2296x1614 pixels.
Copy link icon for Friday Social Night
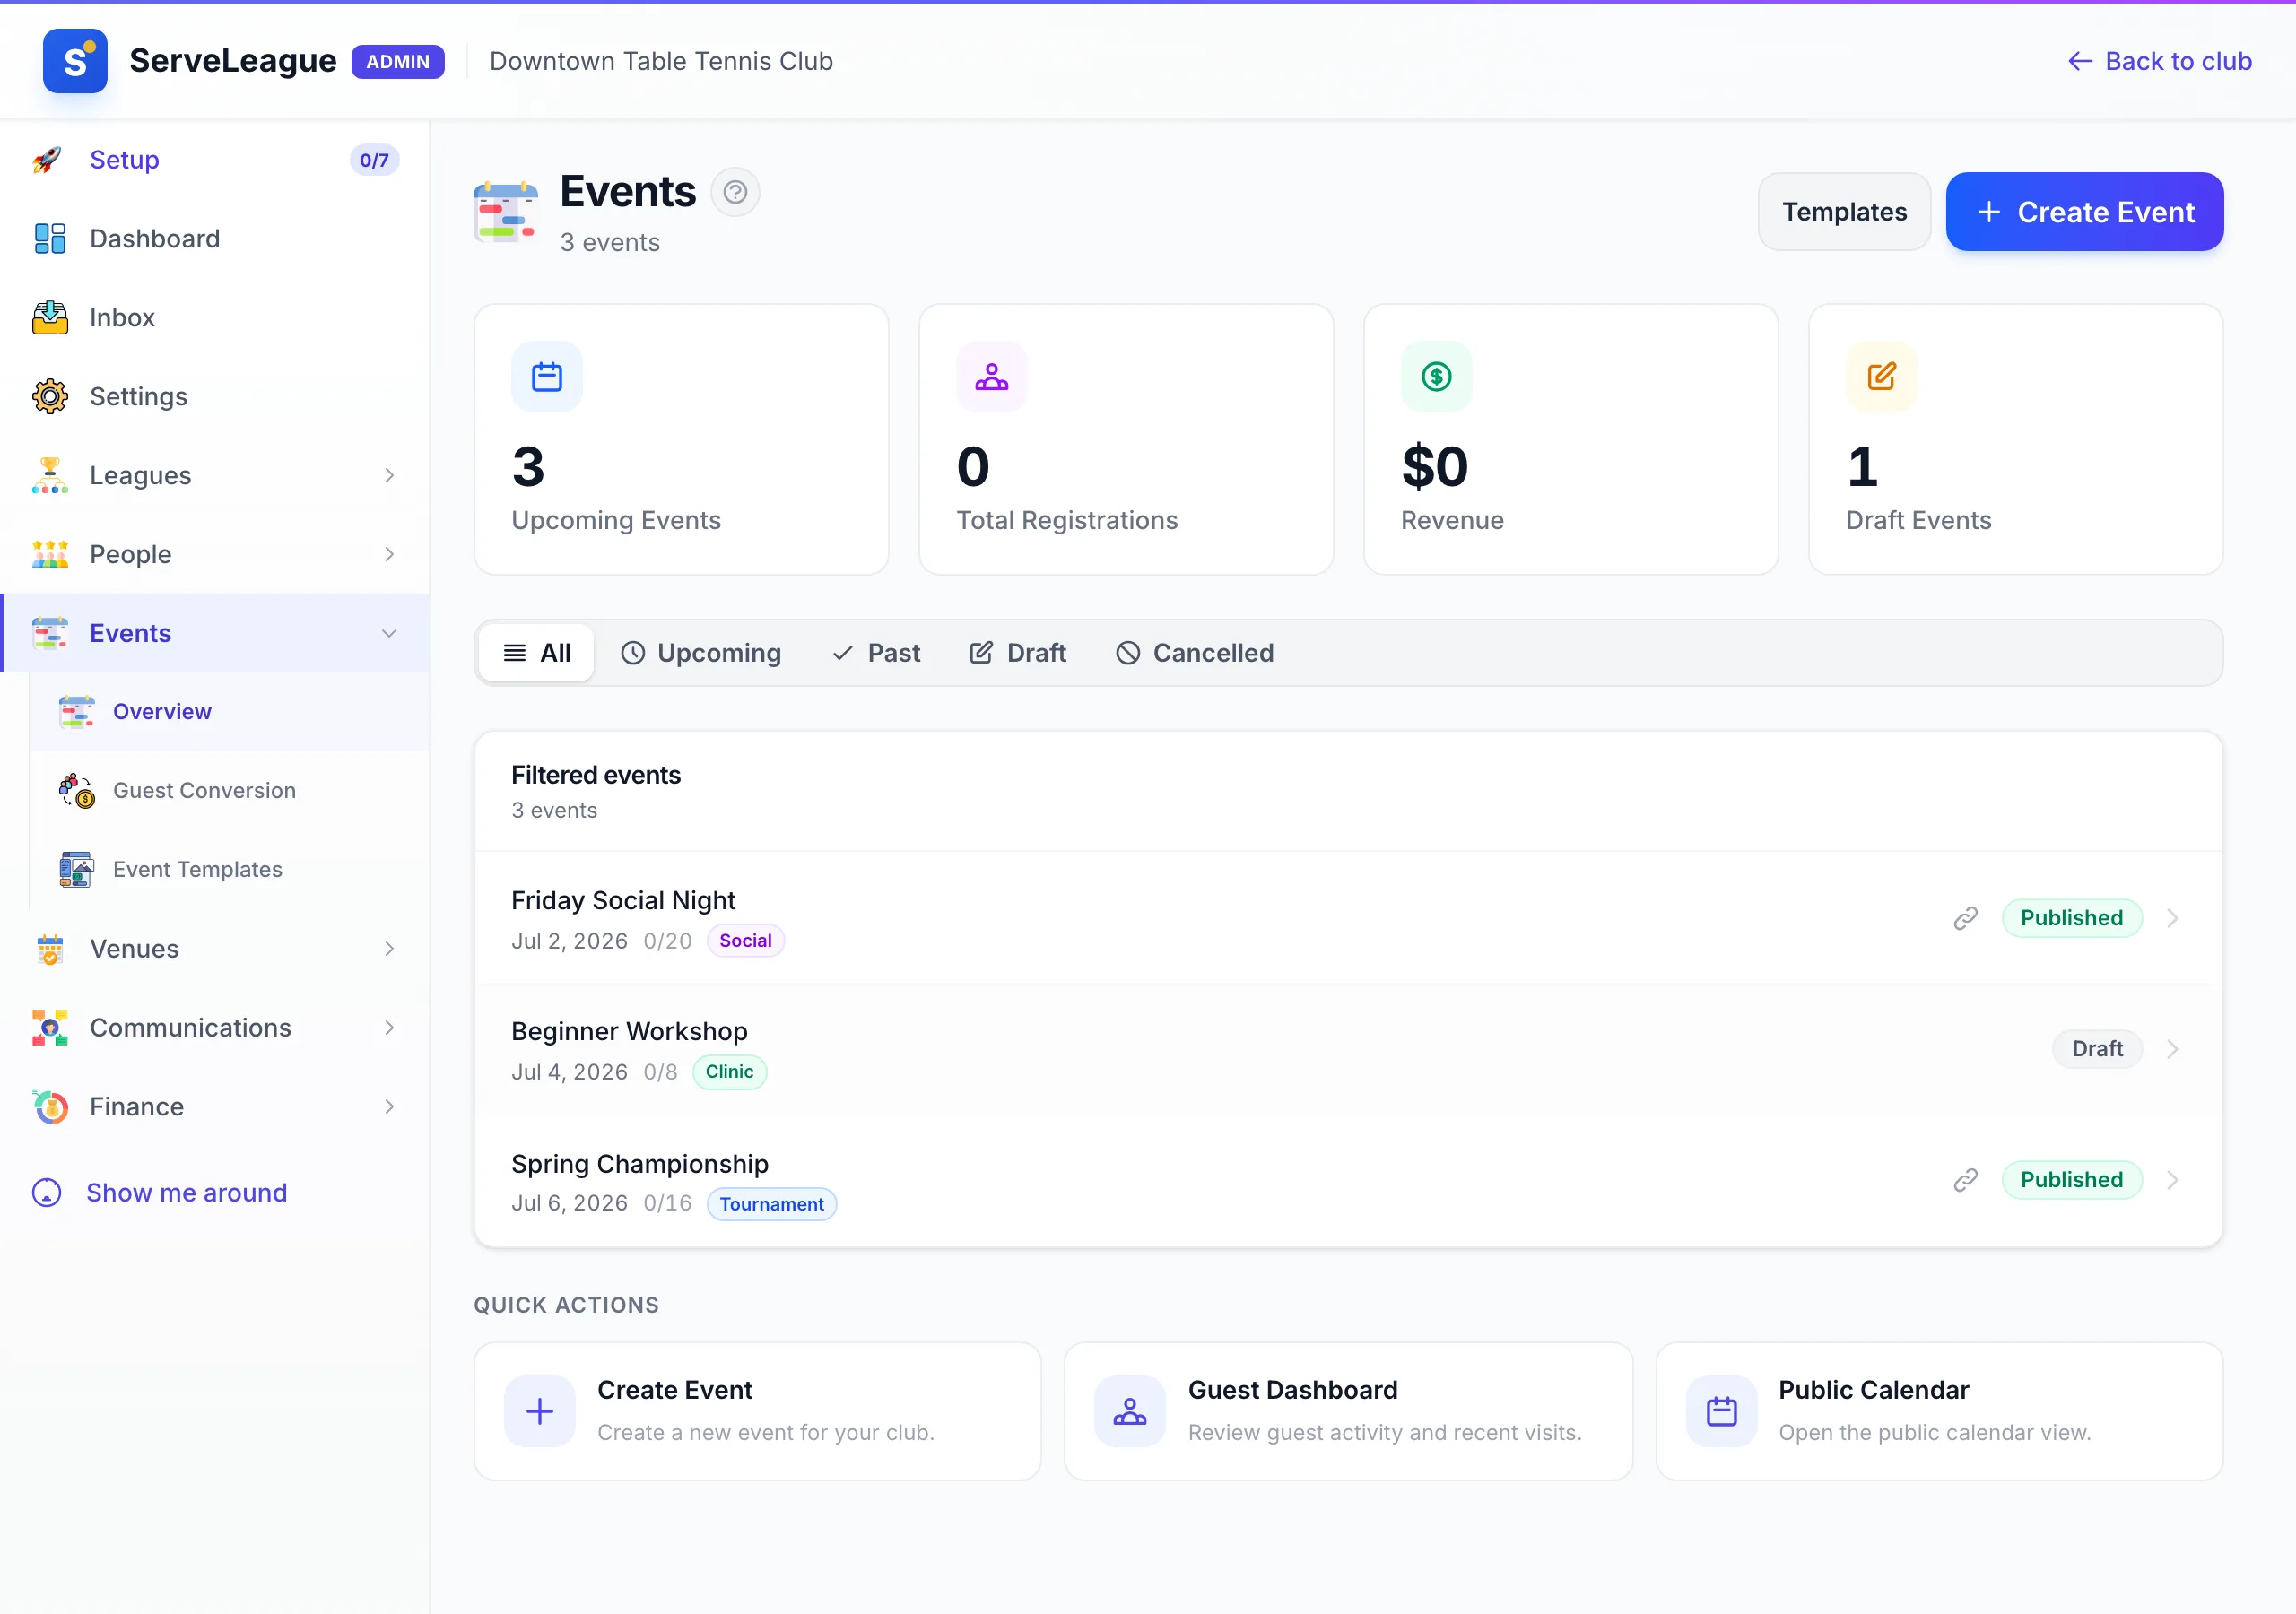(1966, 918)
